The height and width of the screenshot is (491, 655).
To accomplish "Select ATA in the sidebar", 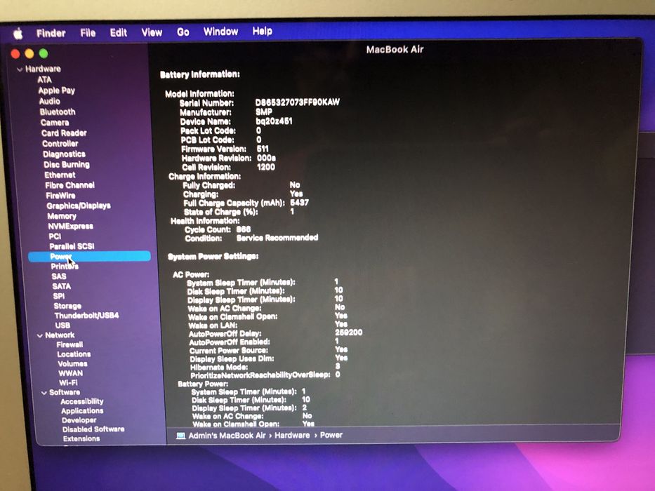I will tap(45, 80).
